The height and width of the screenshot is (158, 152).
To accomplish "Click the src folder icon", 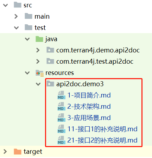I will 18,5.
